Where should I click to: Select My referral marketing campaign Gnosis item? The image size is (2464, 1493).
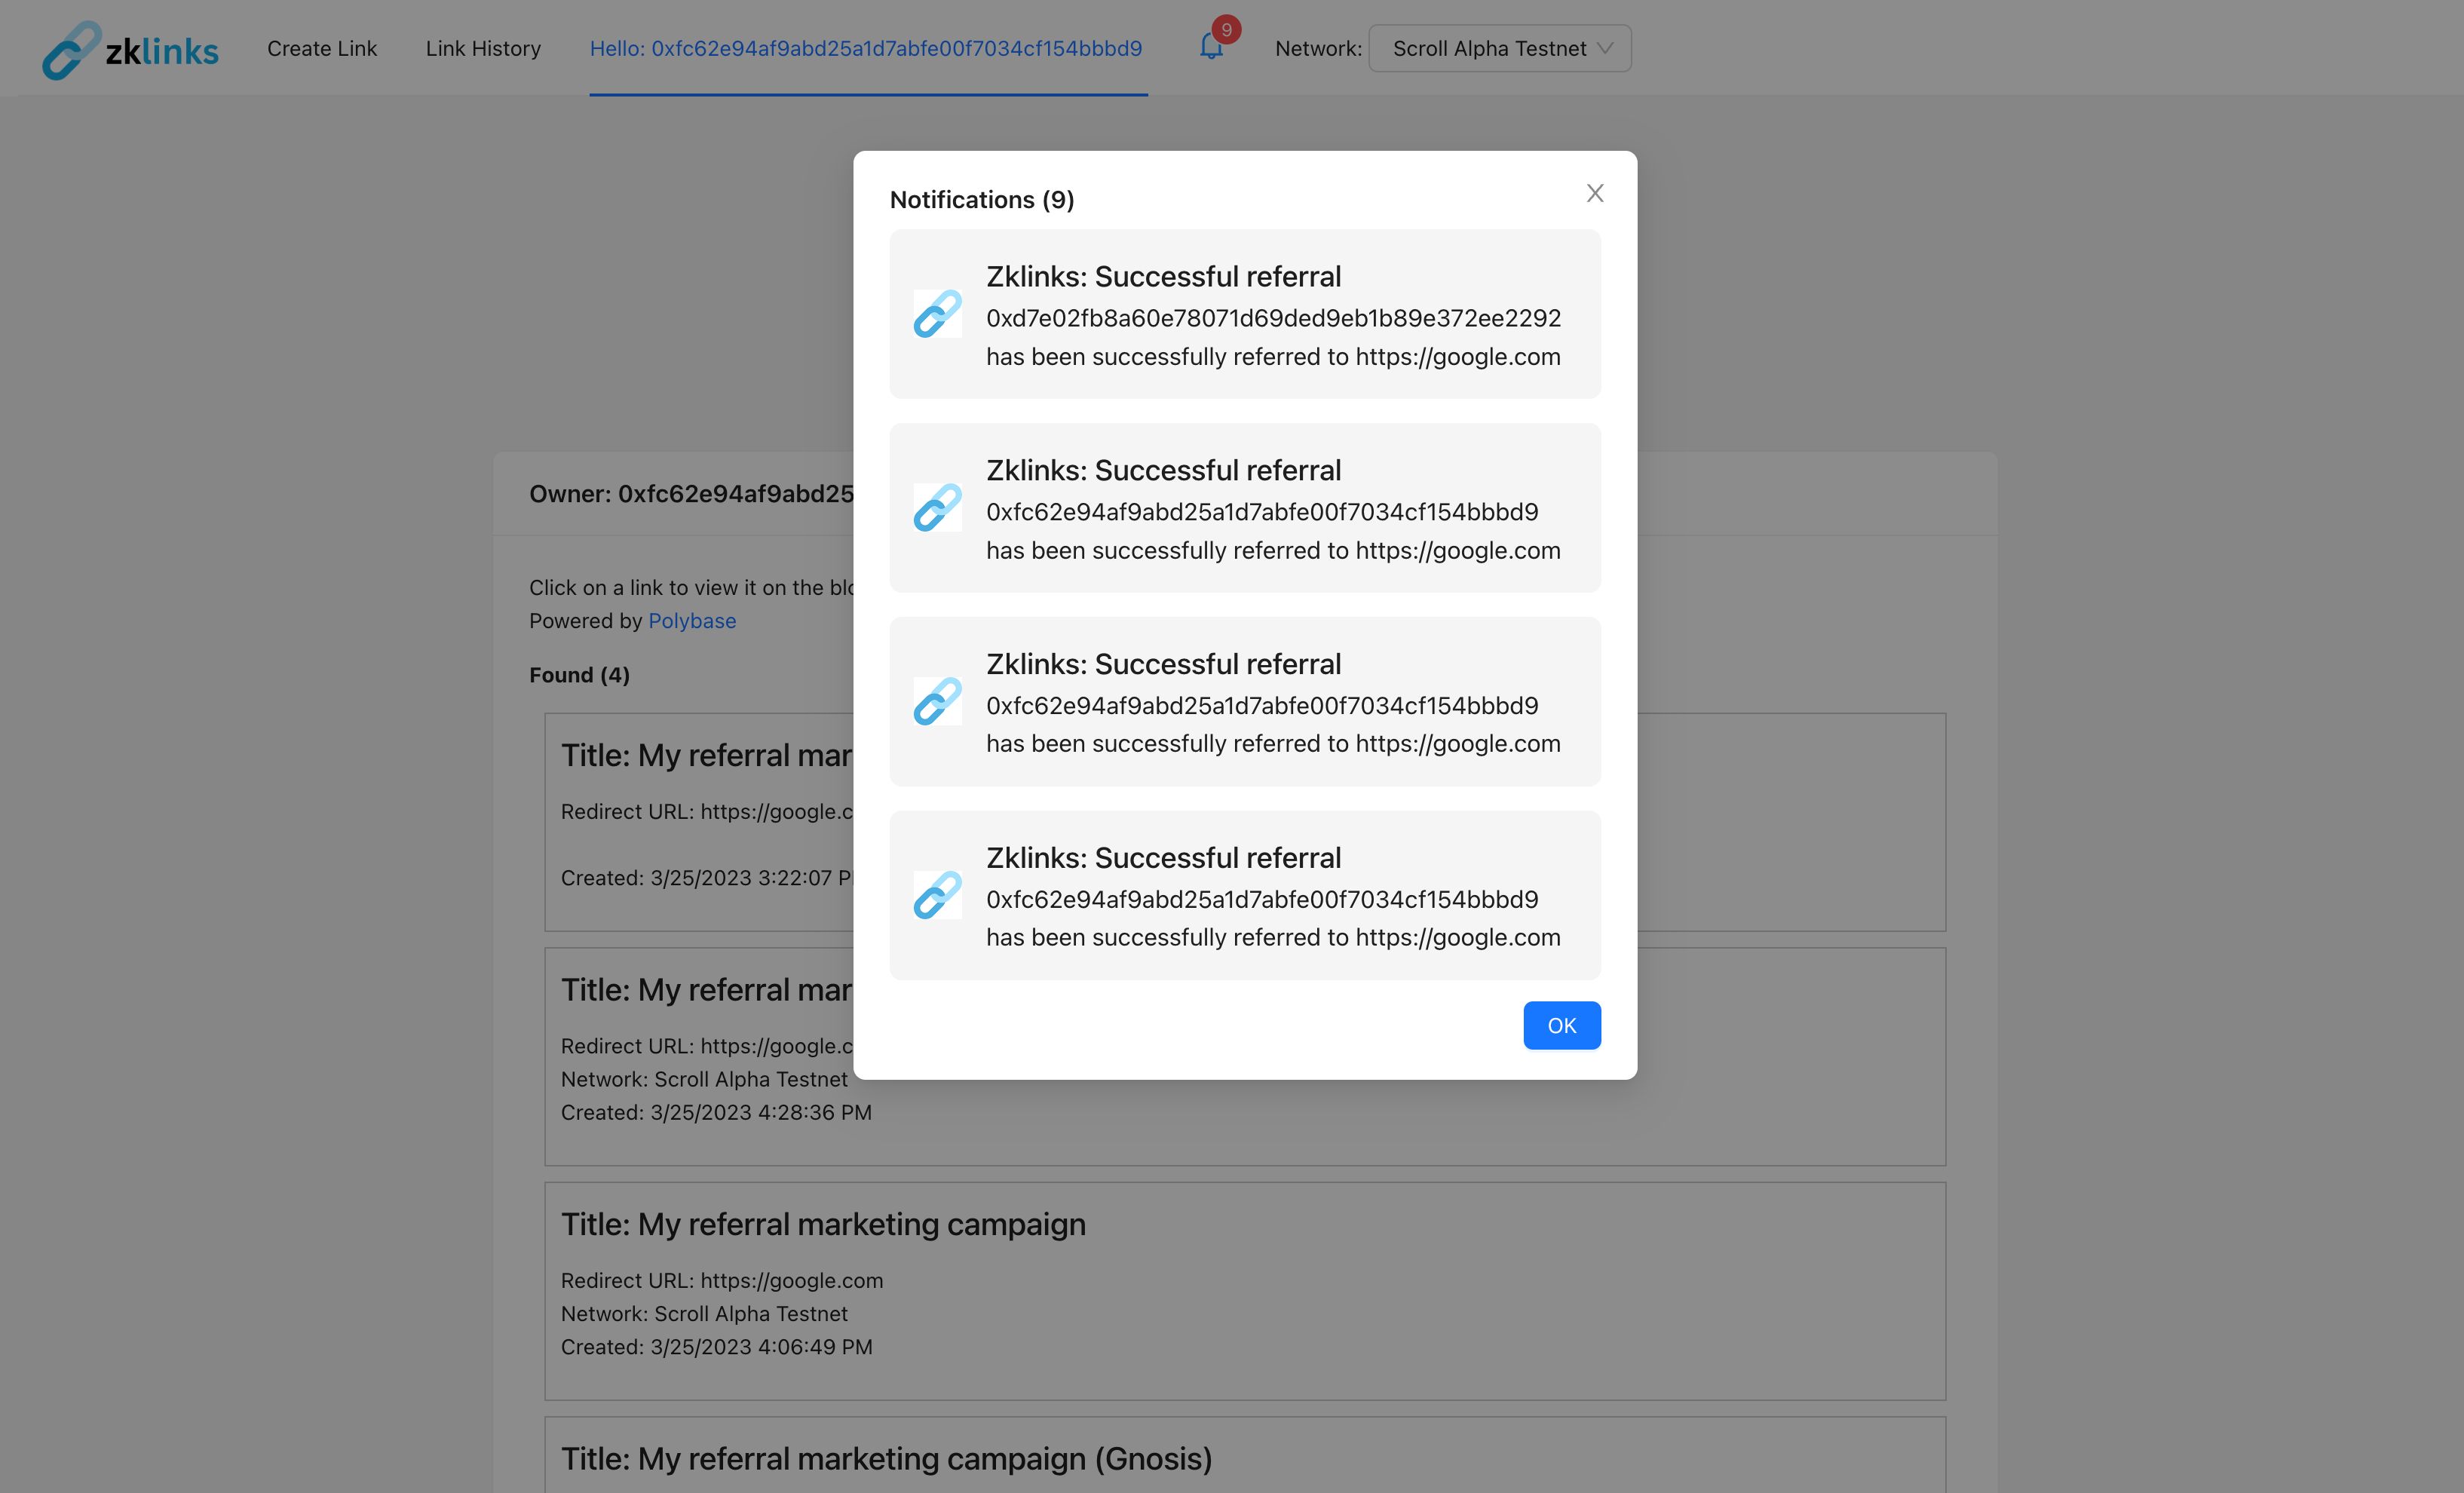pyautogui.click(x=887, y=1458)
